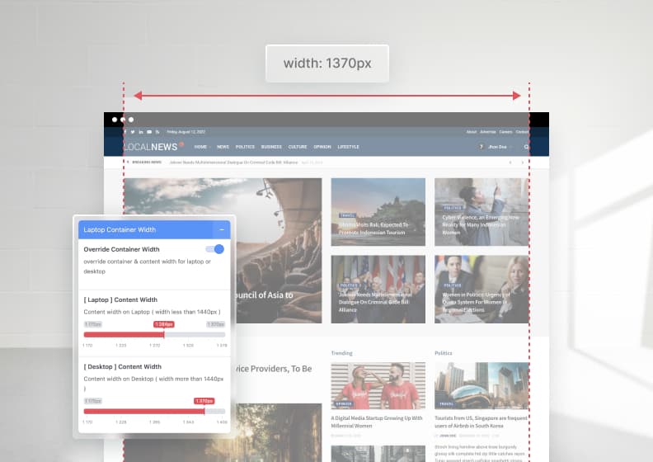The width and height of the screenshot is (653, 462).
Task: Open the RSS feed icon
Action: pyautogui.click(x=157, y=132)
